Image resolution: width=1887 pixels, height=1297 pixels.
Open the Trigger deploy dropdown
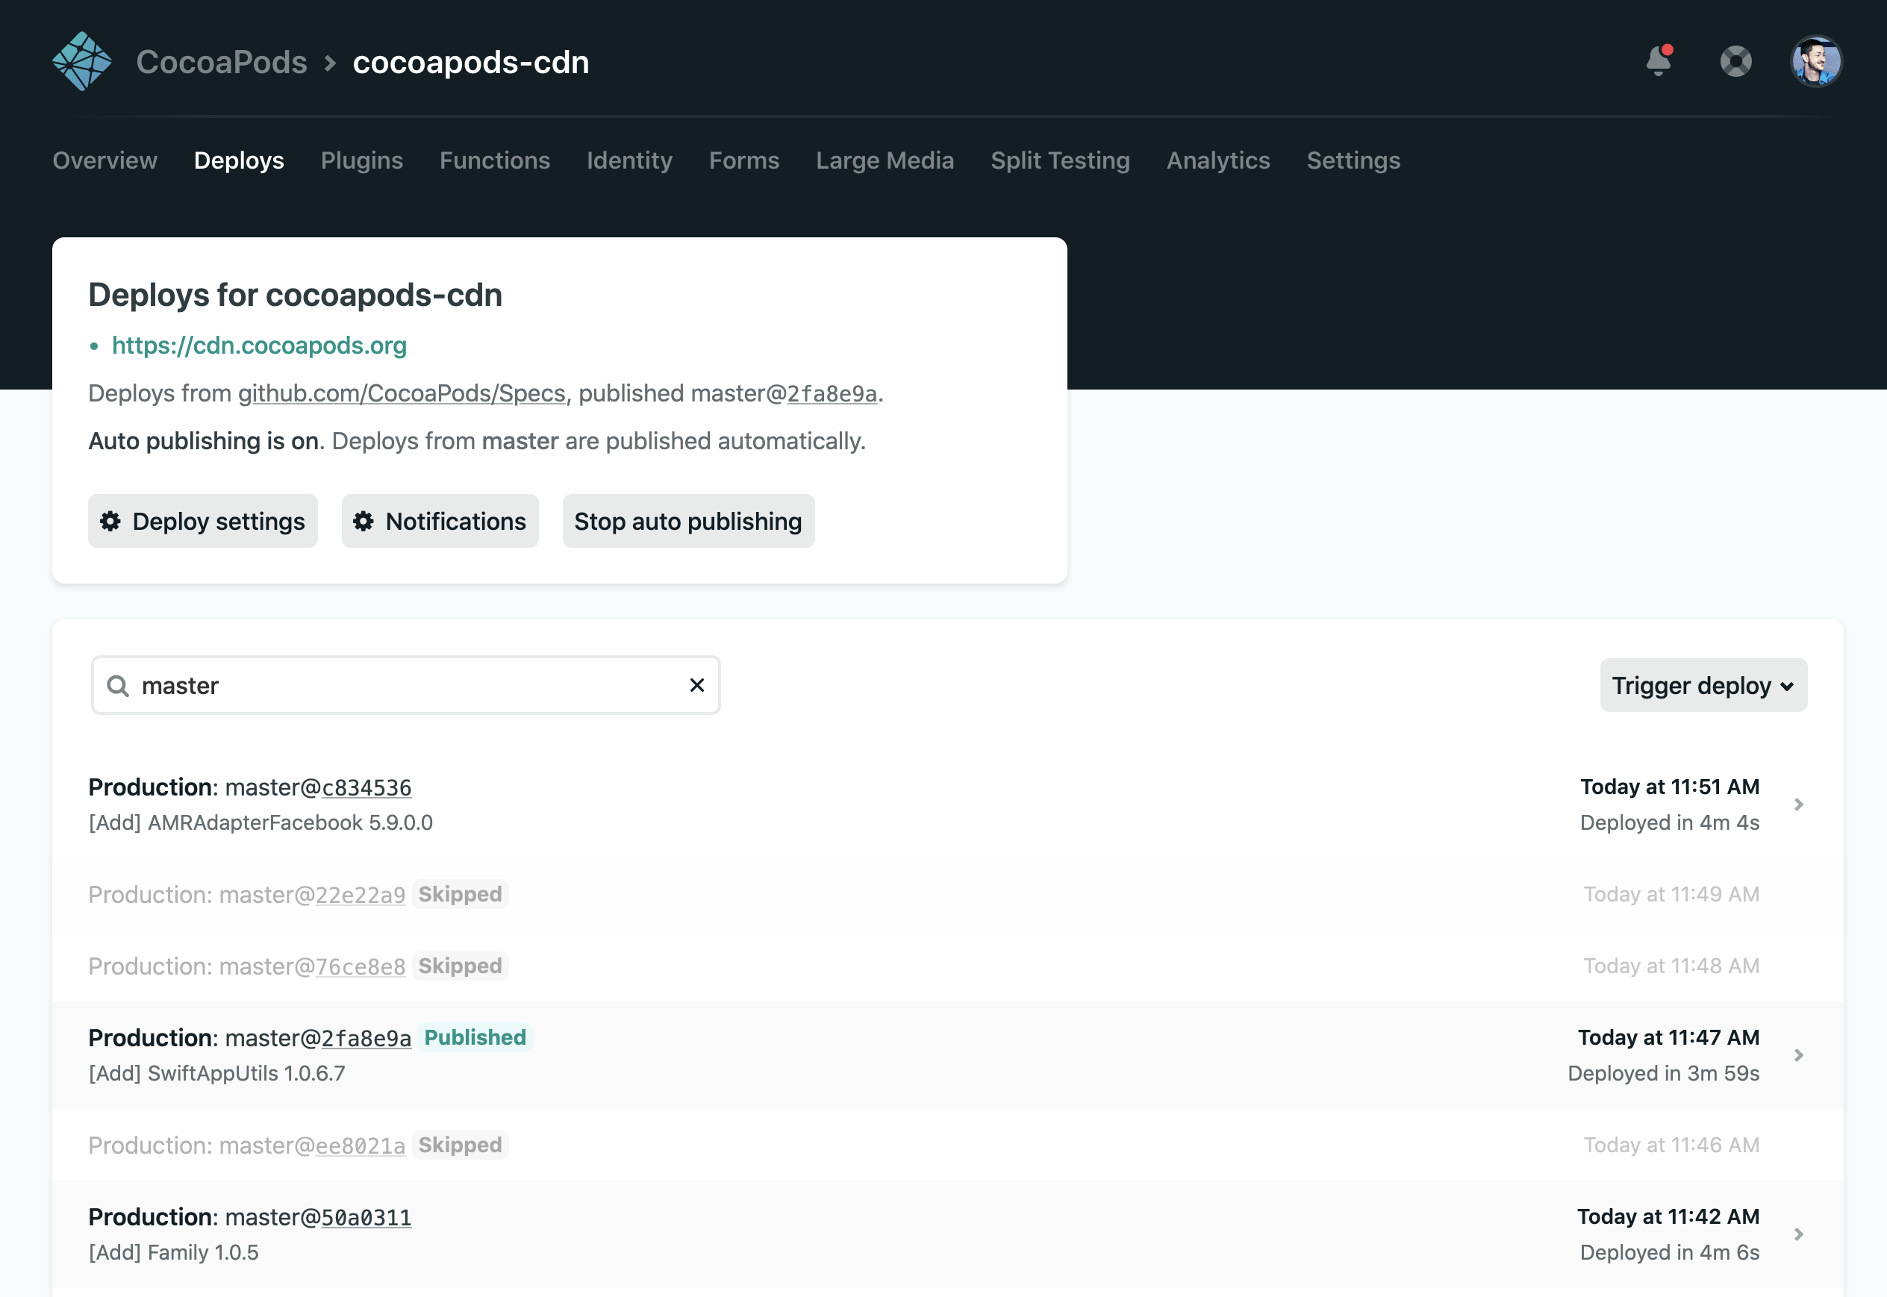pyautogui.click(x=1703, y=685)
